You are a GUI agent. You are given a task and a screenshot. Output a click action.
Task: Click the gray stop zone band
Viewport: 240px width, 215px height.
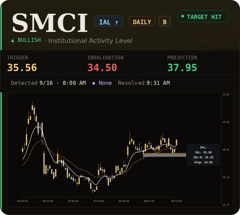coord(165,155)
